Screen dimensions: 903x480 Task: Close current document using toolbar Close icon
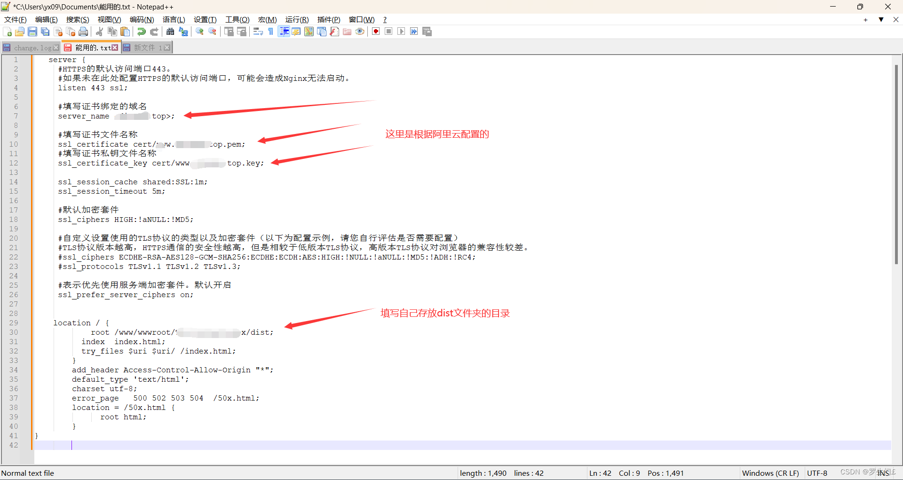58,31
